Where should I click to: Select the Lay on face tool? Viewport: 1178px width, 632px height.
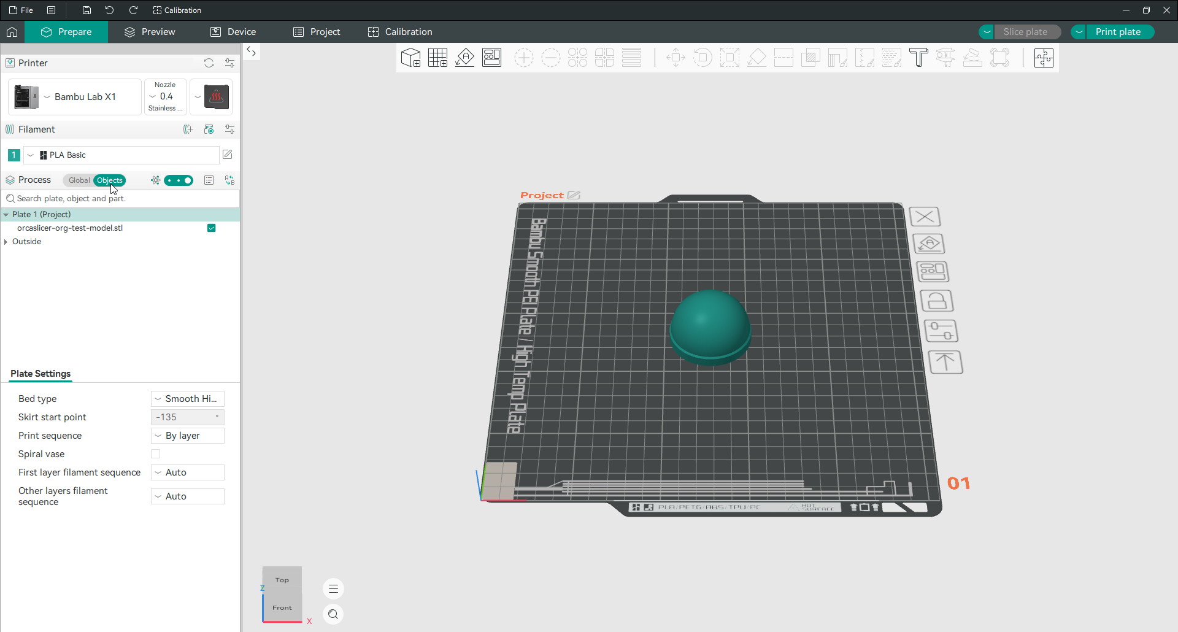pyautogui.click(x=756, y=58)
